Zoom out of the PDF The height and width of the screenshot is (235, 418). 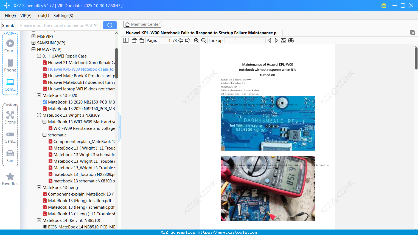coord(203,41)
